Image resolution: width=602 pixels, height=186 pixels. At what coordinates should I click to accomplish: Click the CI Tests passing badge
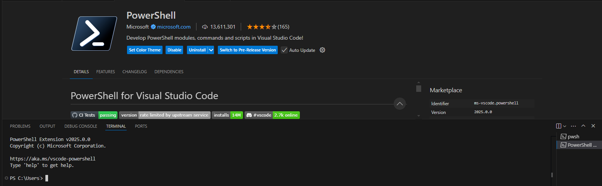click(x=94, y=115)
